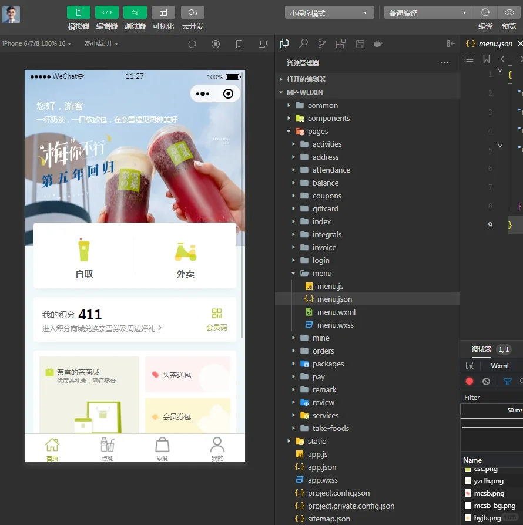Viewport: 523px width, 525px height.
Task: Click the phone device frame icon
Action: click(239, 44)
